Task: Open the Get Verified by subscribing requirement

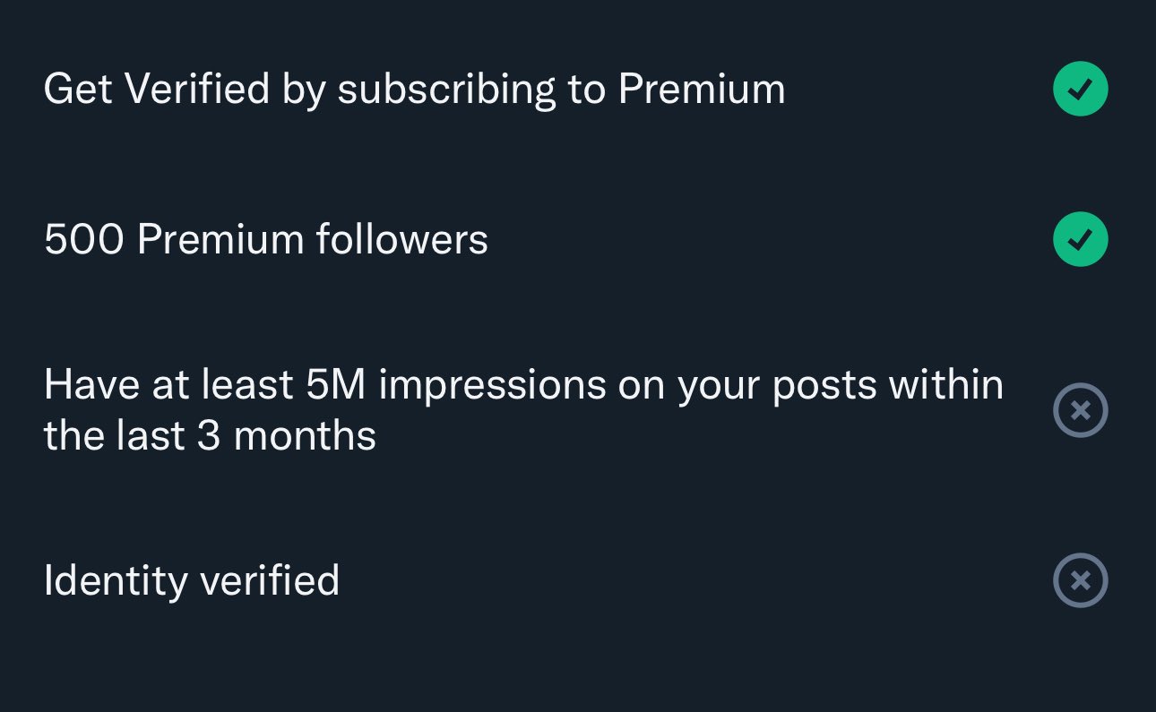Action: [x=414, y=89]
